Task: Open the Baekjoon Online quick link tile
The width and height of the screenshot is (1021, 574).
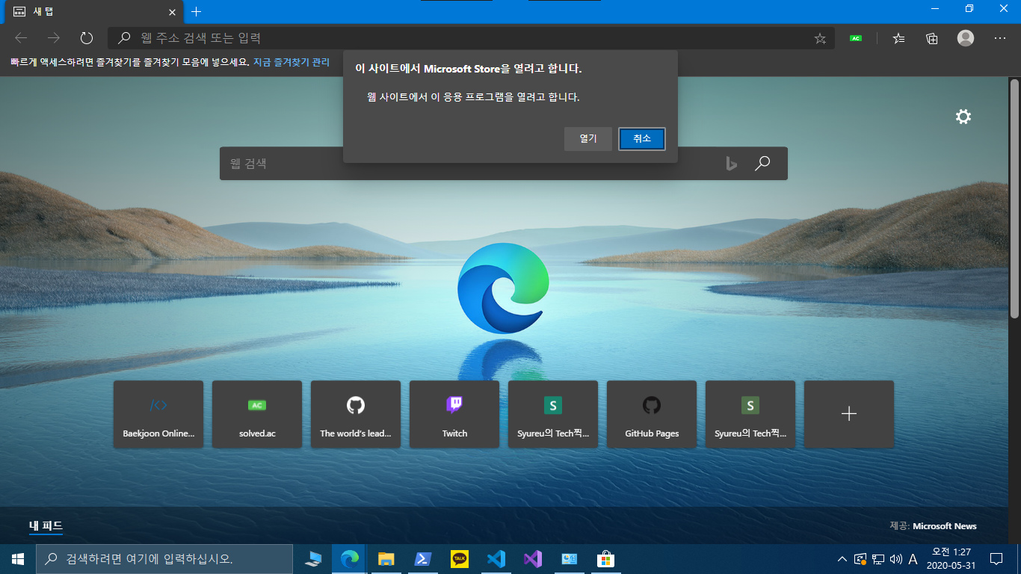Action: tap(158, 414)
